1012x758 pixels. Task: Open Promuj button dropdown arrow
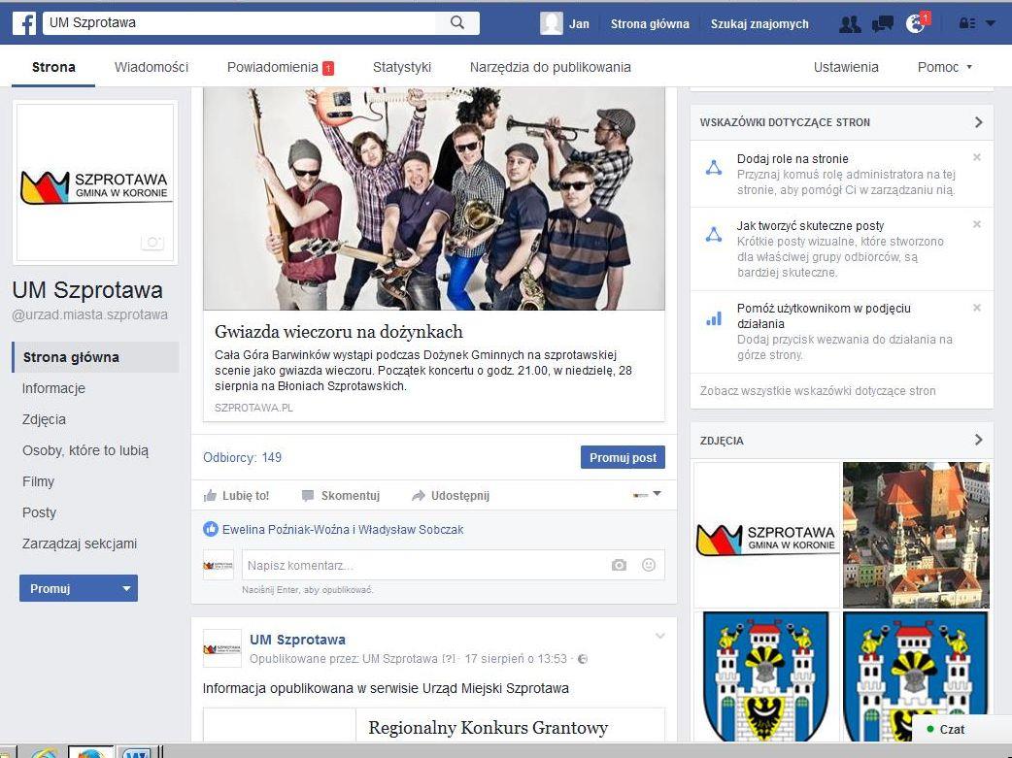pyautogui.click(x=126, y=588)
